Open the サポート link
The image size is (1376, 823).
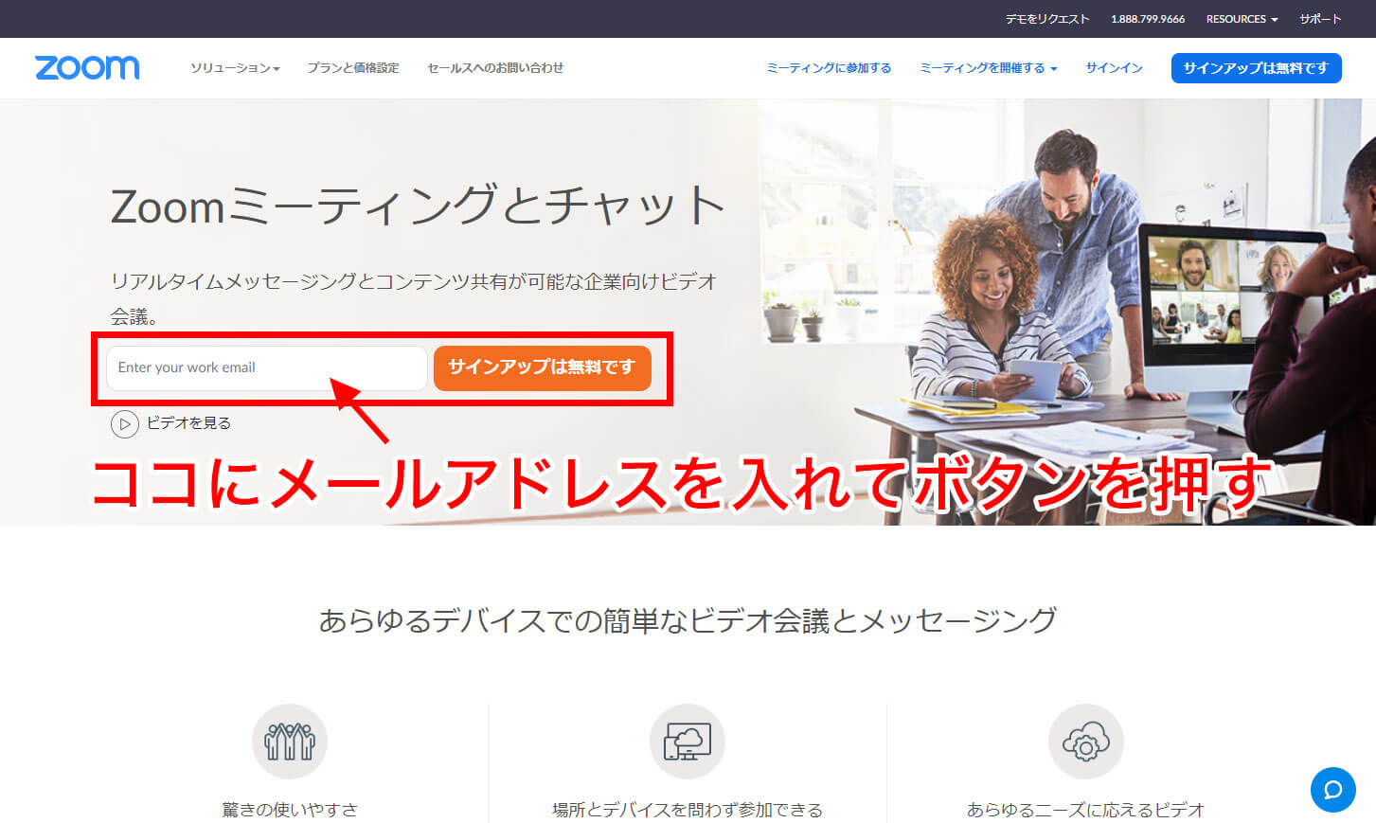(1320, 19)
